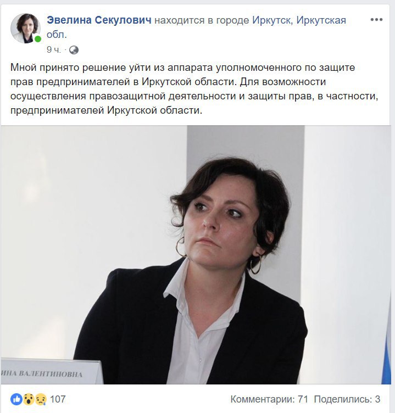View Поделились: 3 shares list
This screenshot has height=413, width=395.
click(x=347, y=399)
